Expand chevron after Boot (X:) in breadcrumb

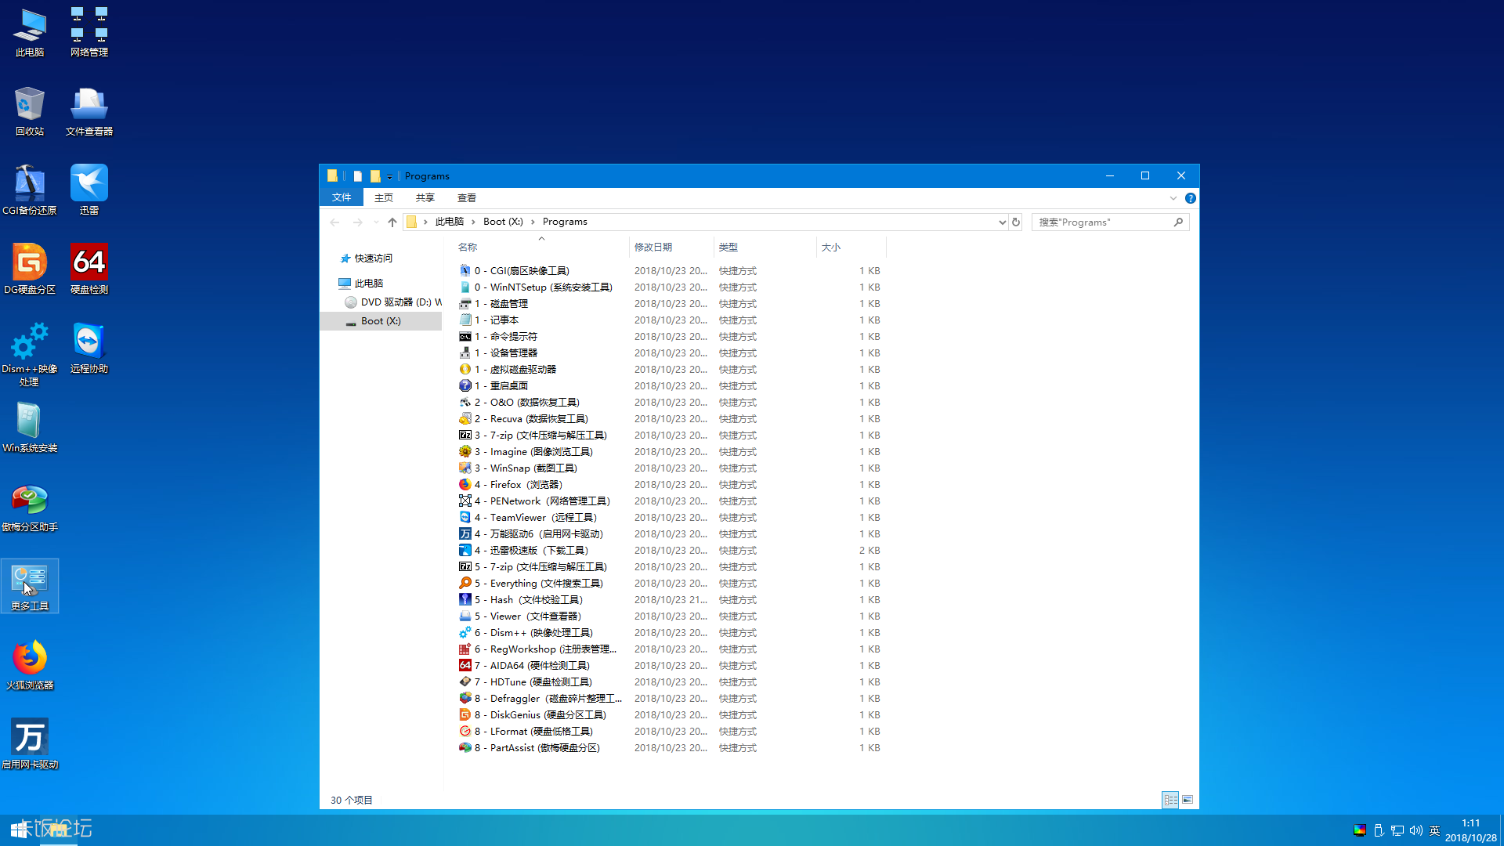pos(533,222)
